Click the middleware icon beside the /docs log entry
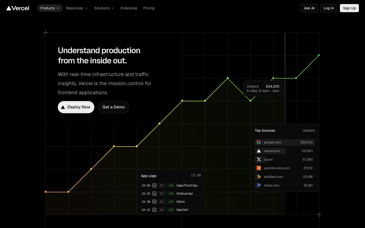The image size is (365, 228). [154, 202]
